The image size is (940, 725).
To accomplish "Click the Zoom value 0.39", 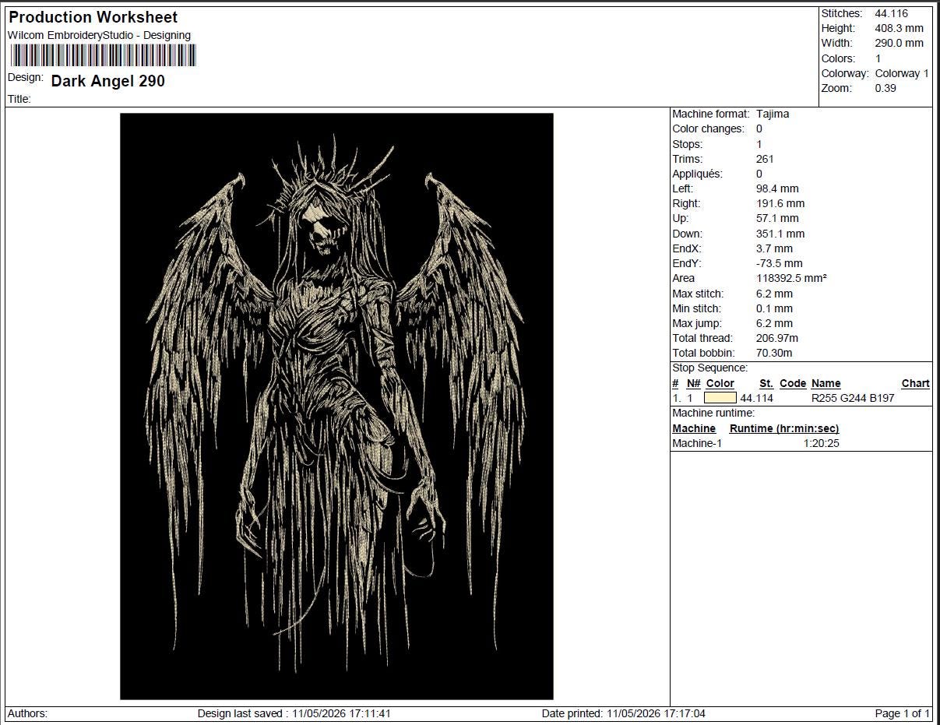I will 885,88.
